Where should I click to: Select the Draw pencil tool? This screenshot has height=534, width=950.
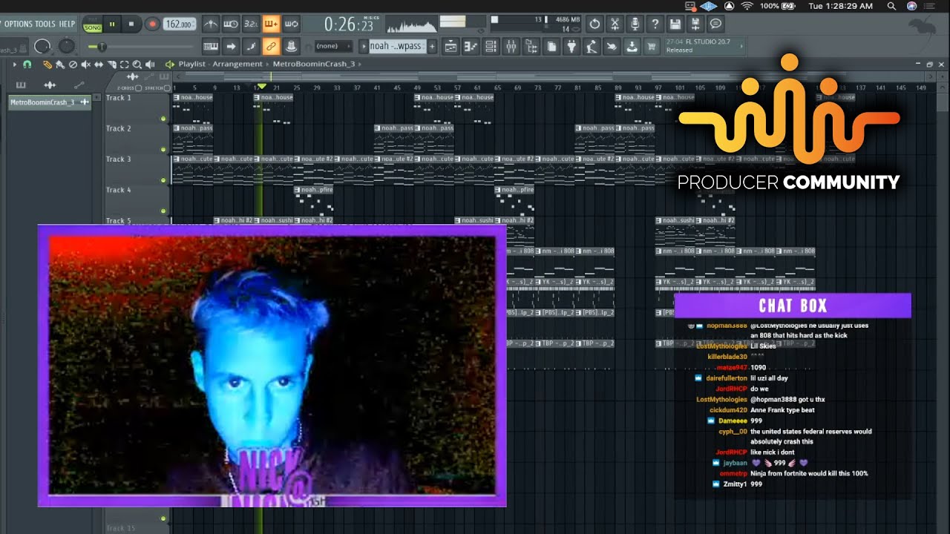(47, 65)
